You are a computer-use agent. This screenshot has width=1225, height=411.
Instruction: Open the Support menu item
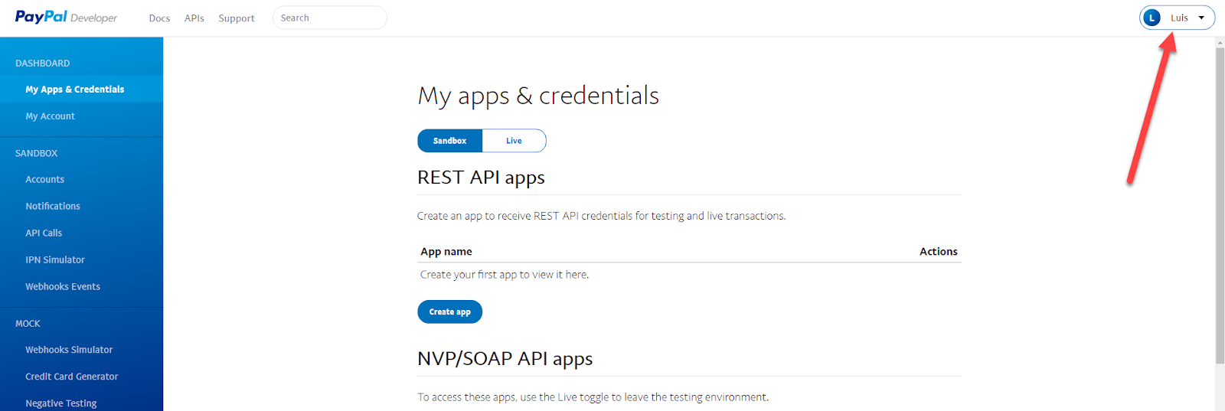[236, 18]
